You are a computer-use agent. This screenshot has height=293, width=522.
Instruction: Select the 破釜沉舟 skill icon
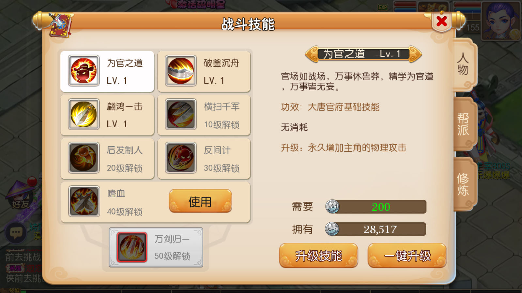click(x=181, y=71)
